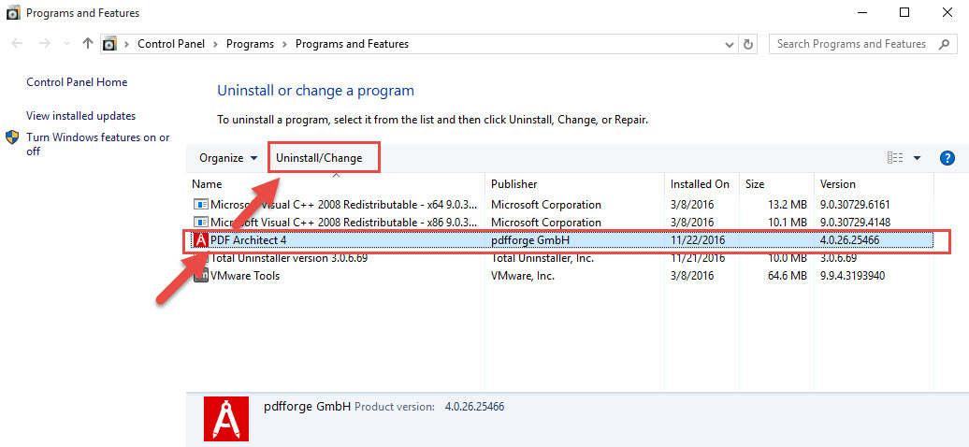Click the Uninstall/Change button

click(x=319, y=158)
